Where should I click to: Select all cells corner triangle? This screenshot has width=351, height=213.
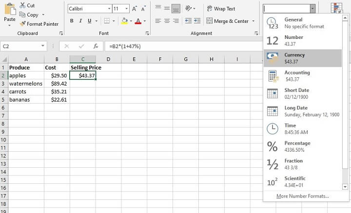tap(4, 59)
